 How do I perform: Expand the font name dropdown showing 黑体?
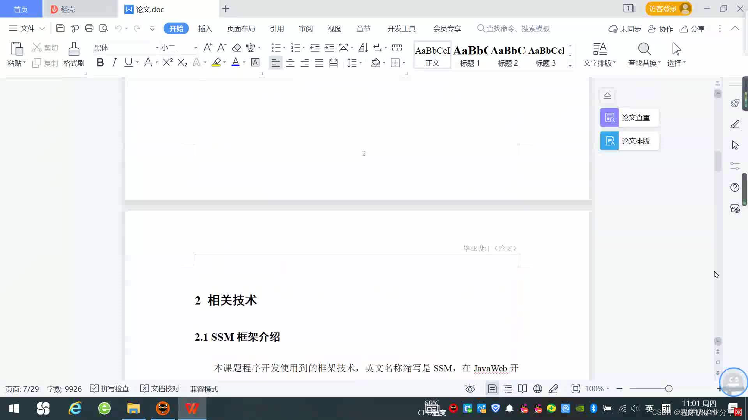[x=157, y=48]
